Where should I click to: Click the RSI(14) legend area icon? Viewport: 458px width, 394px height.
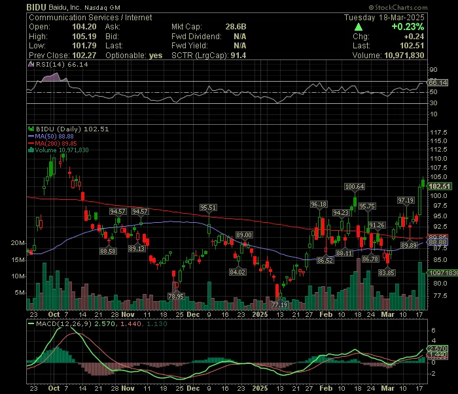[31, 64]
